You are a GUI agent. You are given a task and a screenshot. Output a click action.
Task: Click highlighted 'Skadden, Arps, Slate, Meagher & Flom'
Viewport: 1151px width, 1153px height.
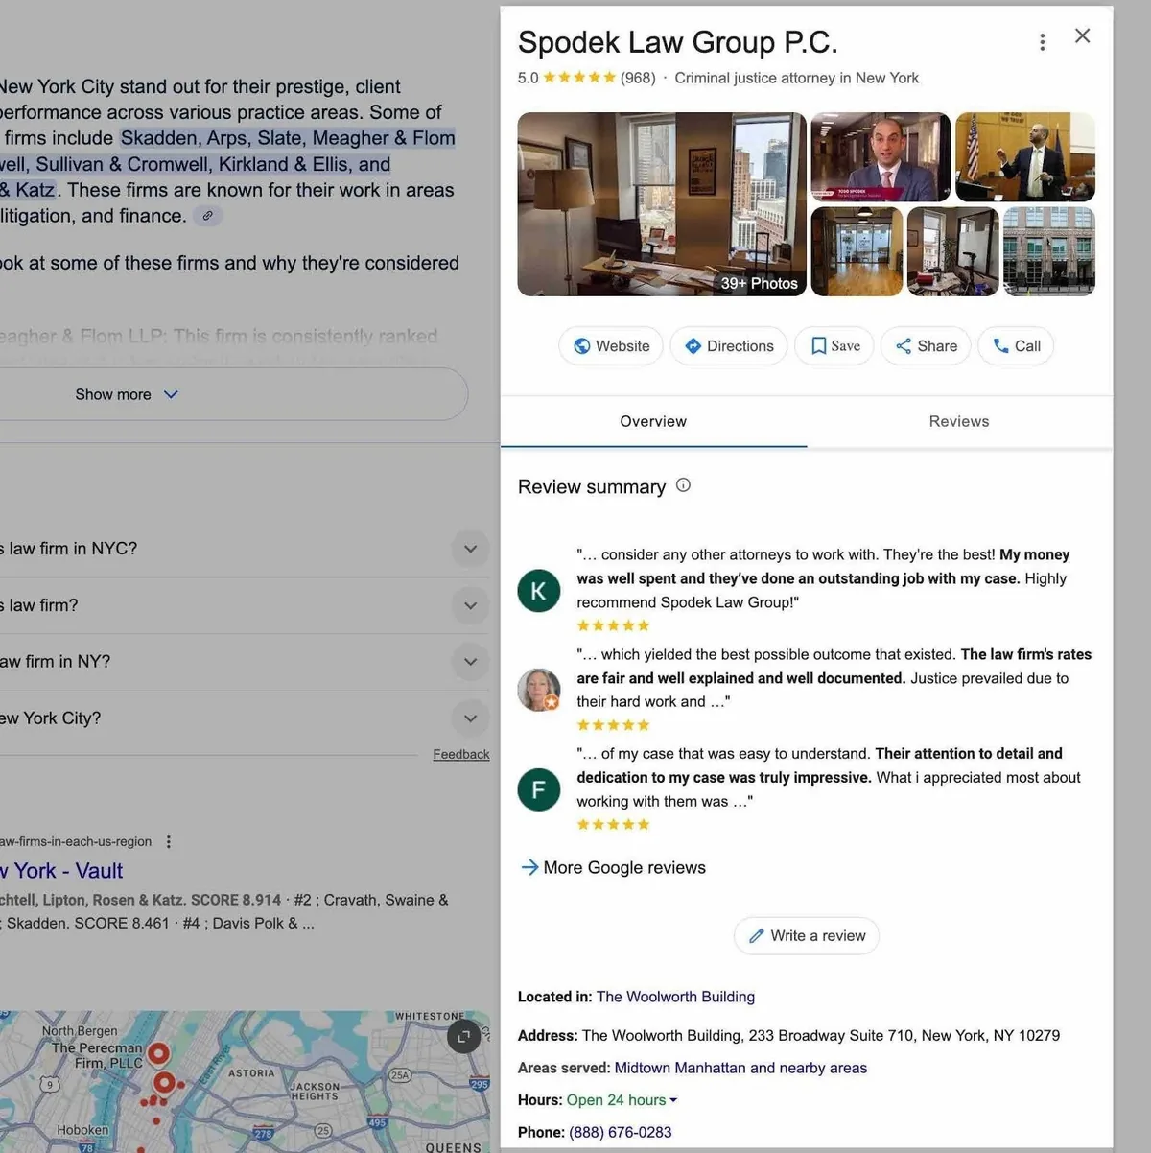click(288, 138)
